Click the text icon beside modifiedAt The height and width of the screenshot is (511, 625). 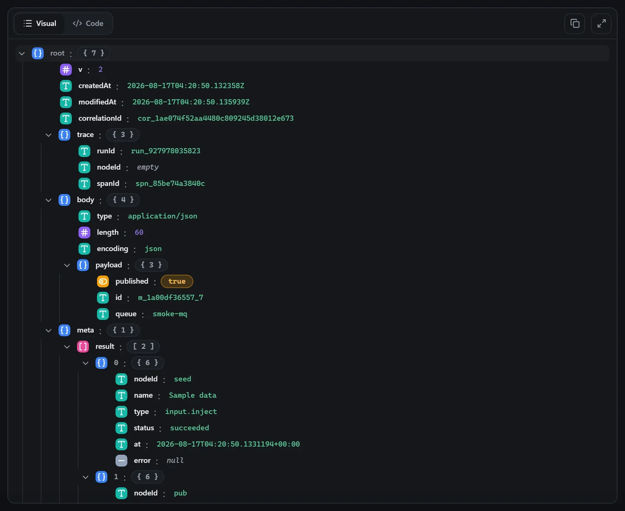click(66, 102)
